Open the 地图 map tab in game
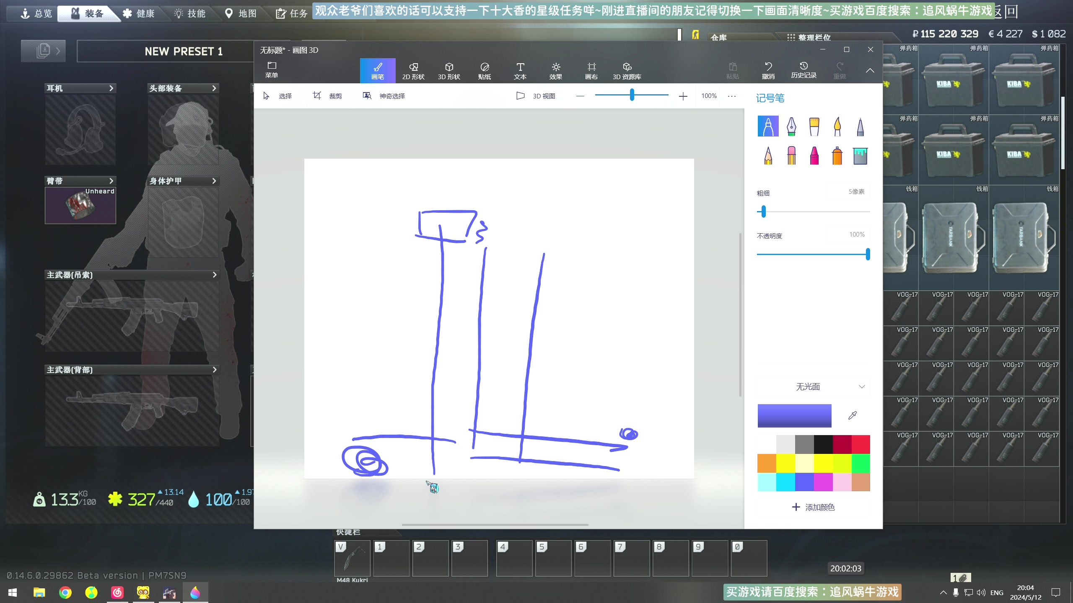 [x=241, y=13]
